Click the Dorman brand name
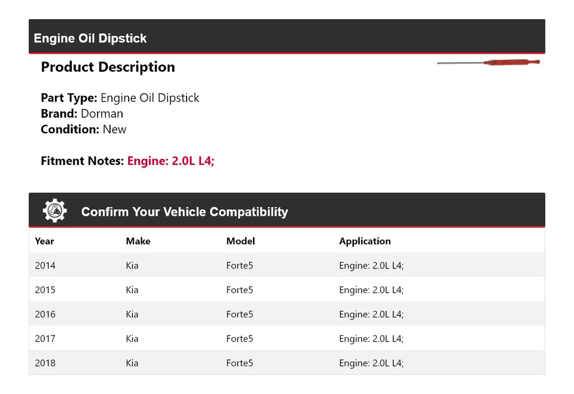This screenshot has width=574, height=394. (102, 114)
